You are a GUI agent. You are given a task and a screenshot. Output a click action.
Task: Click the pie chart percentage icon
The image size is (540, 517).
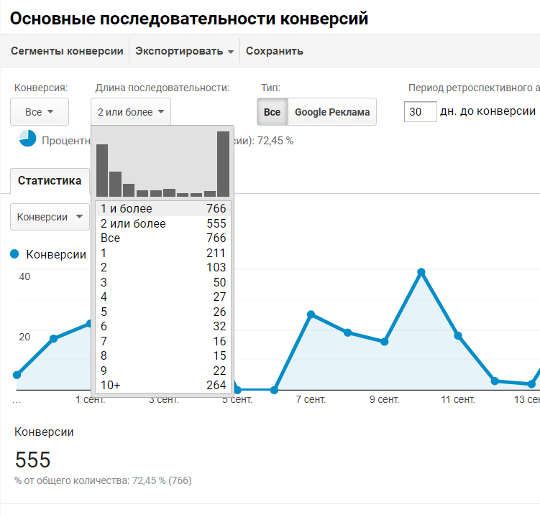pyautogui.click(x=27, y=139)
